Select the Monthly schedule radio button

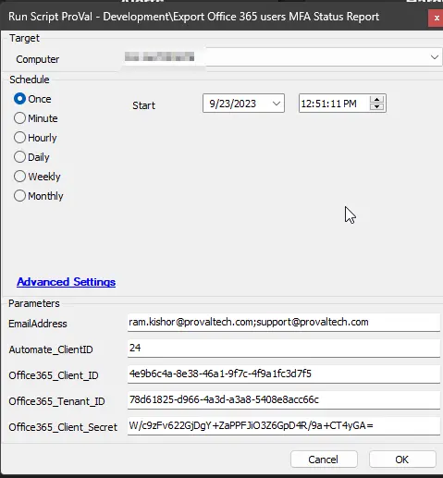click(x=19, y=196)
